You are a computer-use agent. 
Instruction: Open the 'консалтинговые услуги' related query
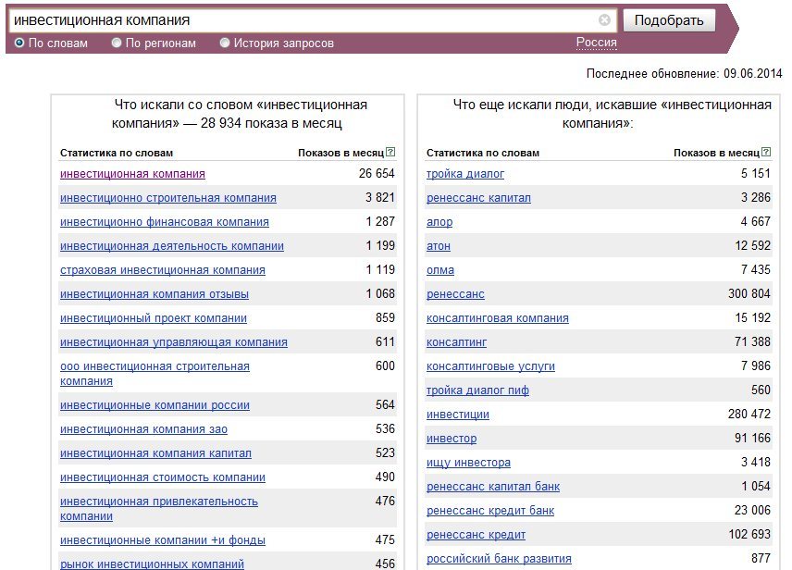tap(490, 366)
